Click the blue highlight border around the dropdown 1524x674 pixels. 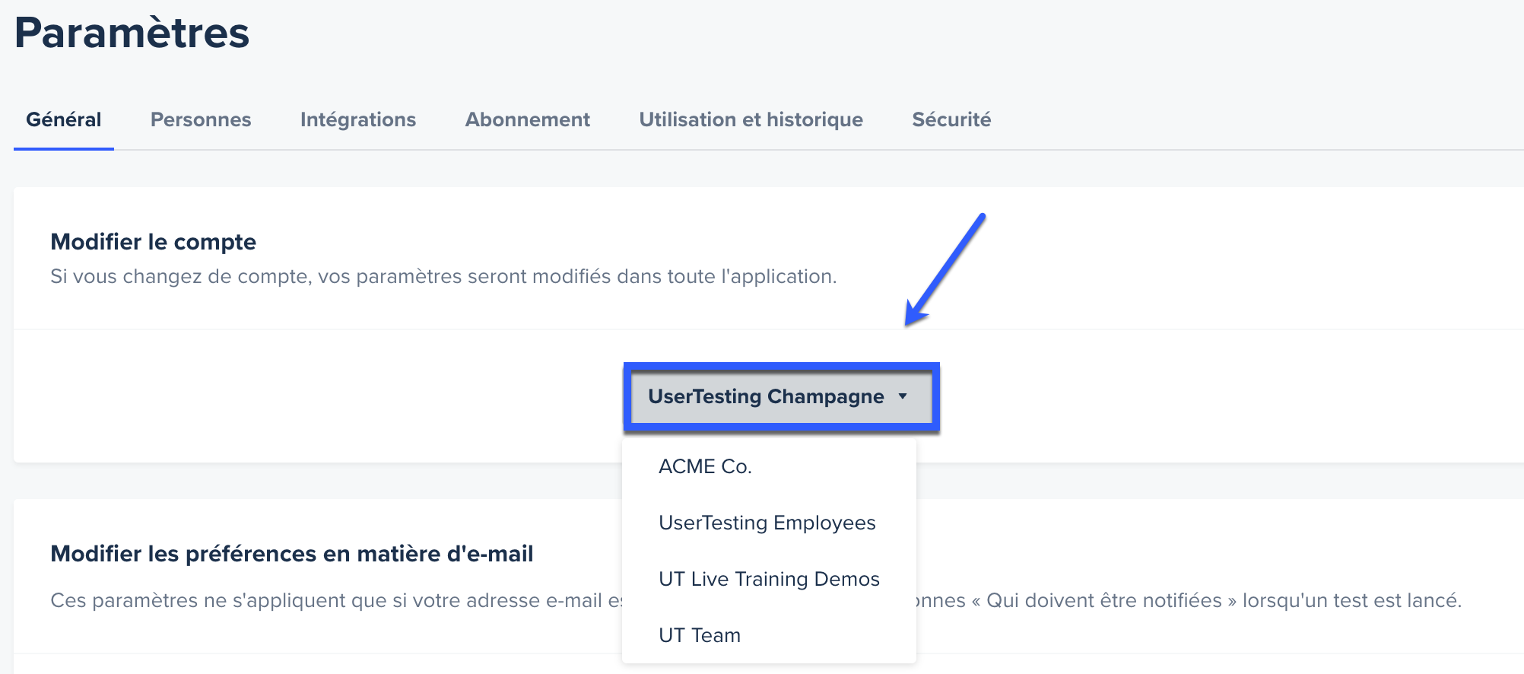(782, 366)
